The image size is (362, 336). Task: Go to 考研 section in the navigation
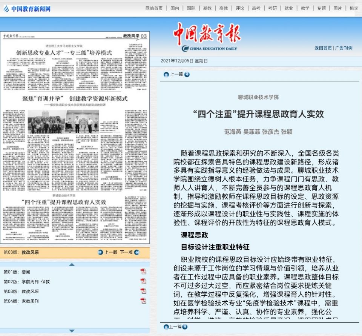click(x=272, y=8)
